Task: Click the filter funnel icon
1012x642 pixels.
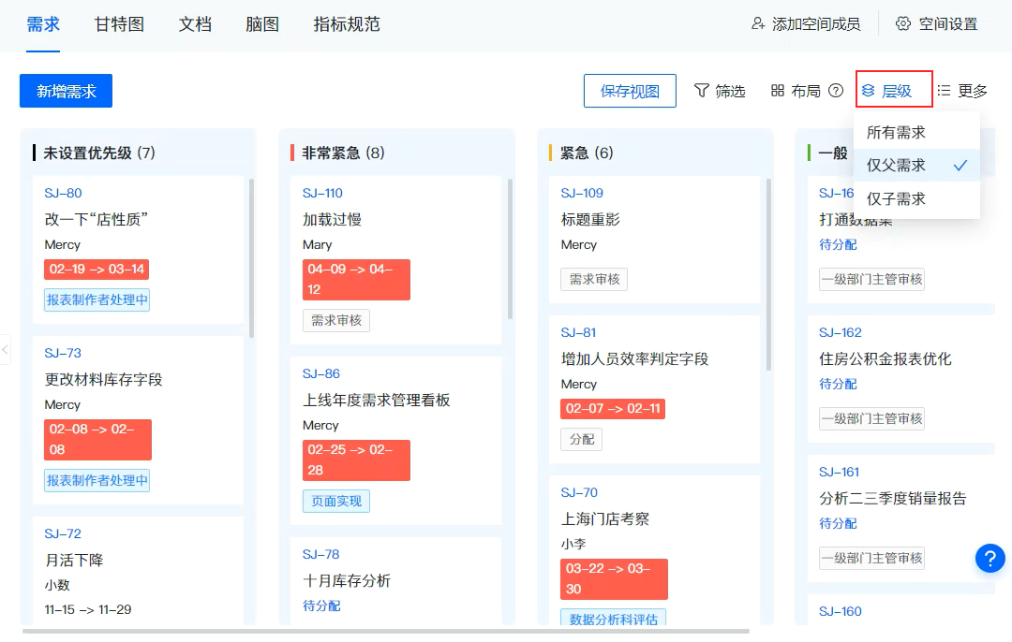Action: click(x=701, y=91)
